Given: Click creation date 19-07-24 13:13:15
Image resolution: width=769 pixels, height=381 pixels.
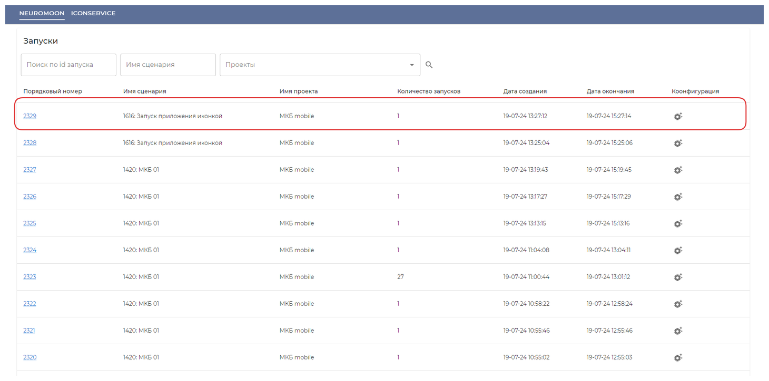Looking at the screenshot, I should (525, 223).
